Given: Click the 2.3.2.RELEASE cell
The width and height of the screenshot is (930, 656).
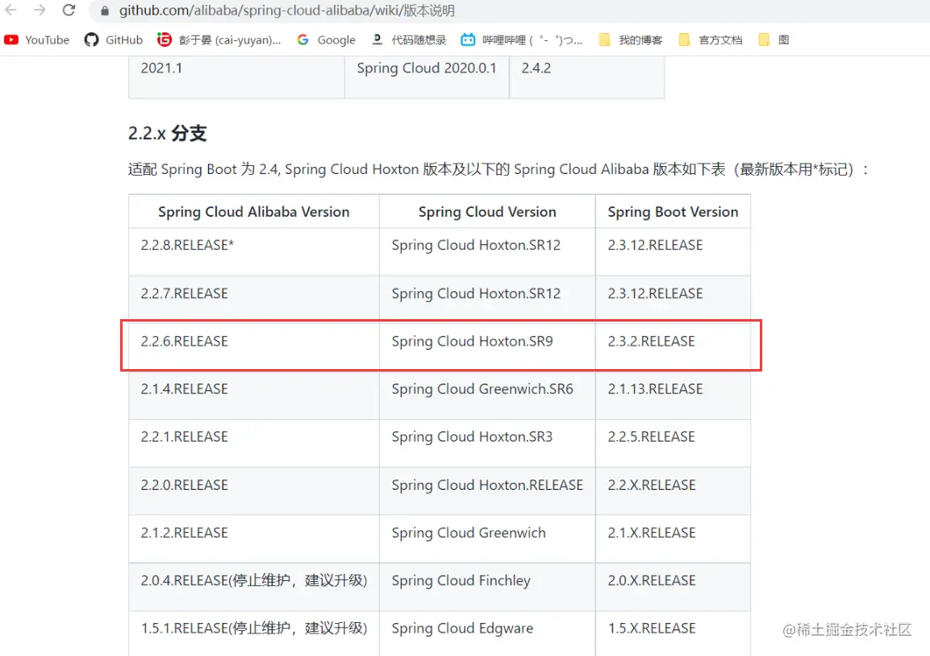Looking at the screenshot, I should tap(674, 347).
